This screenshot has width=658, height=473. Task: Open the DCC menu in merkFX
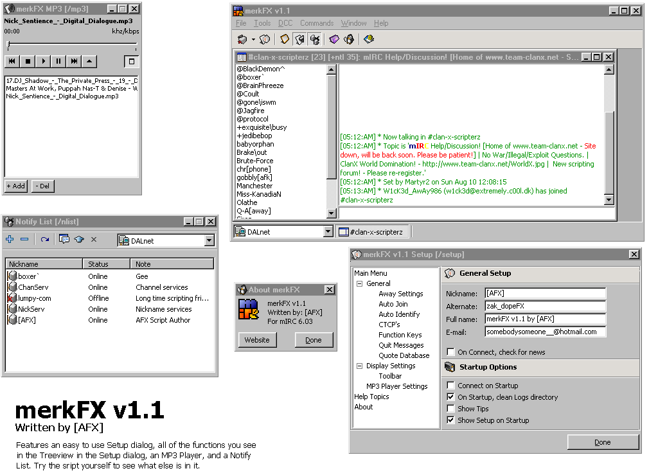[x=285, y=23]
